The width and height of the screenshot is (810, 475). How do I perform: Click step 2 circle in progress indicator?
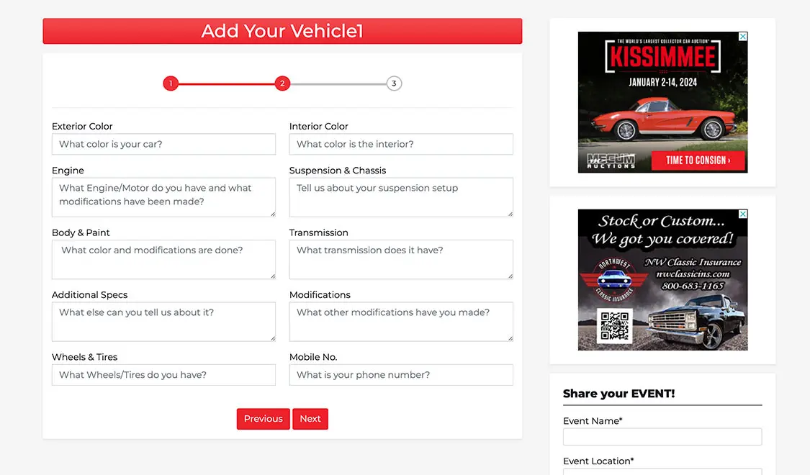[x=282, y=83]
